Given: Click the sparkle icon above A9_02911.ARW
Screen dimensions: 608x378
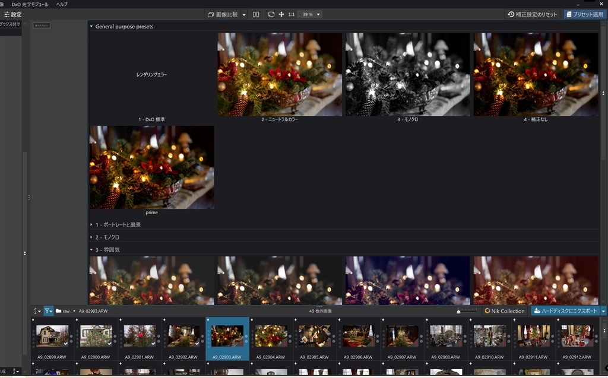Looking at the screenshot, I should point(514,320).
